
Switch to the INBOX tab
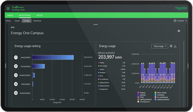(x=10, y=15)
